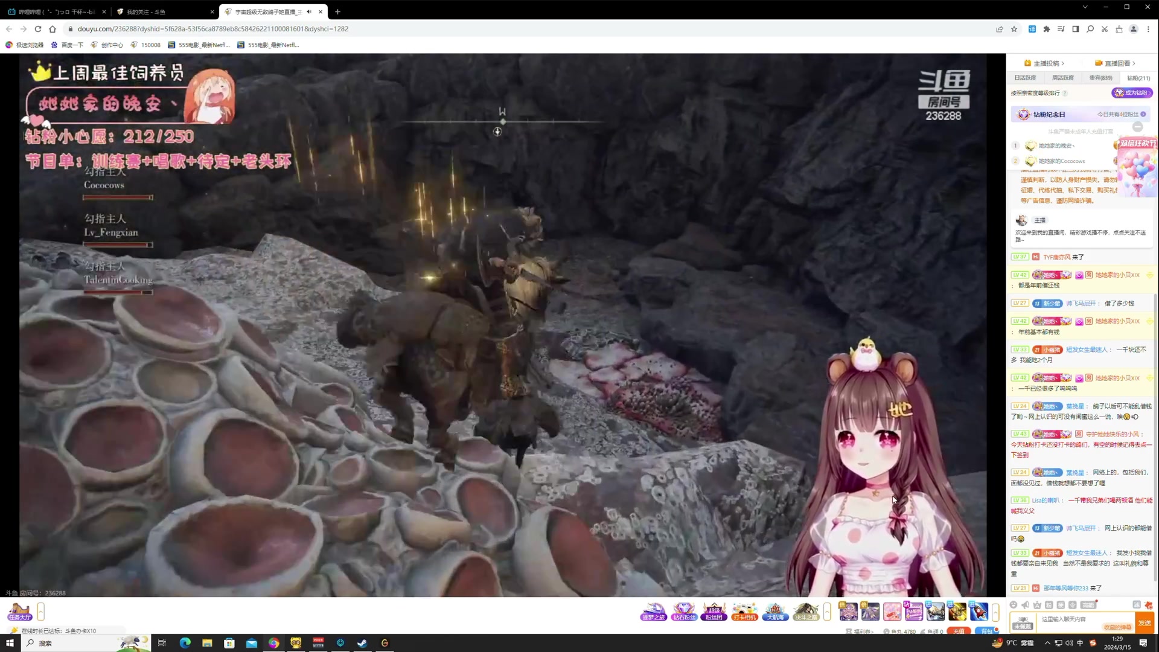This screenshot has height=652, width=1159.
Task: Open the emoji picker in chat toolbar
Action: pos(1014,605)
